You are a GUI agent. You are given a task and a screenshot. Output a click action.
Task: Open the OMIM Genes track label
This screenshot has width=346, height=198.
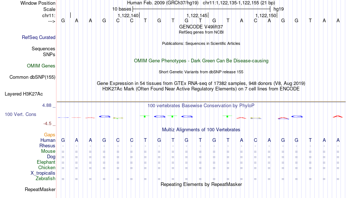[x=41, y=66]
